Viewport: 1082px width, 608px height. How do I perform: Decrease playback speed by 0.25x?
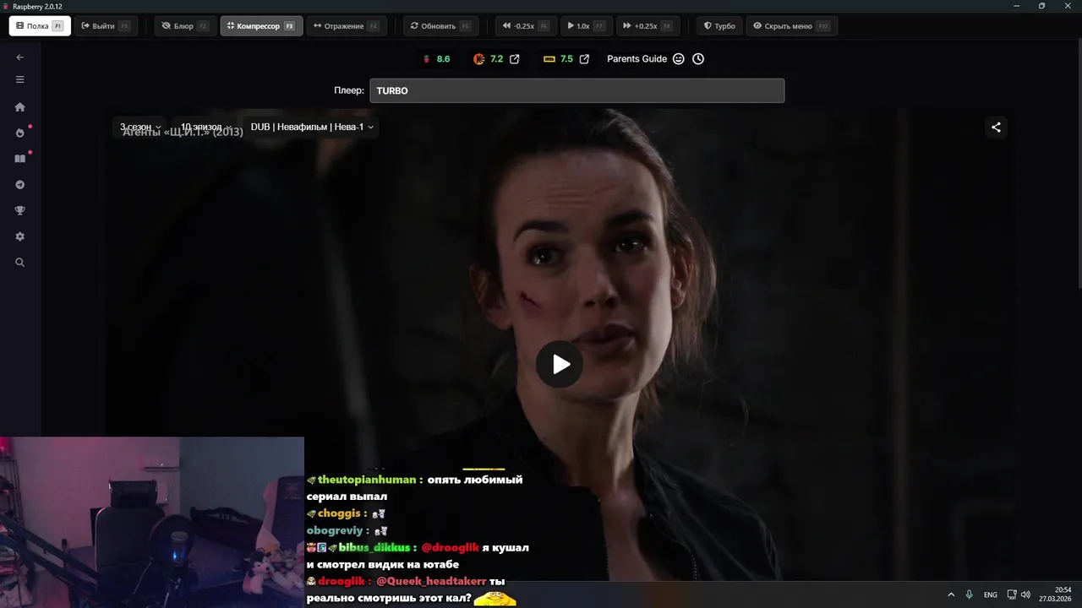pyautogui.click(x=526, y=26)
